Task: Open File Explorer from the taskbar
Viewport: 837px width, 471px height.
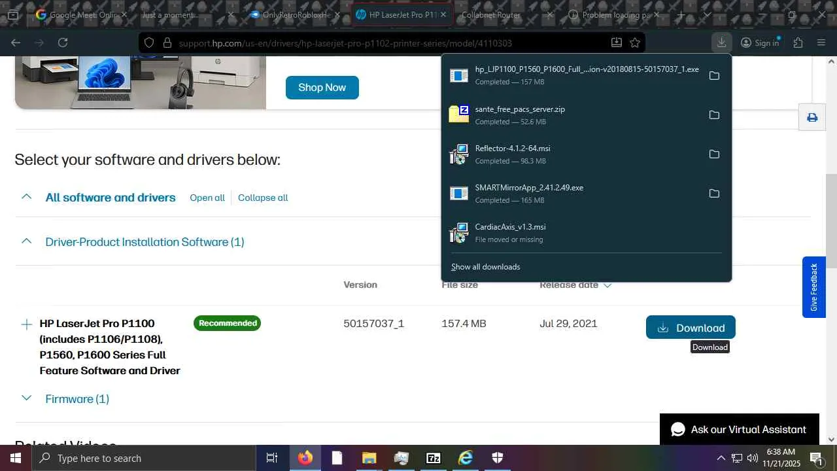Action: pos(369,458)
